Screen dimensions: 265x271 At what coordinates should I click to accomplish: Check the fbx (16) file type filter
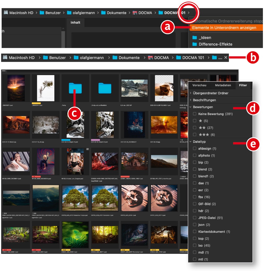(195, 197)
